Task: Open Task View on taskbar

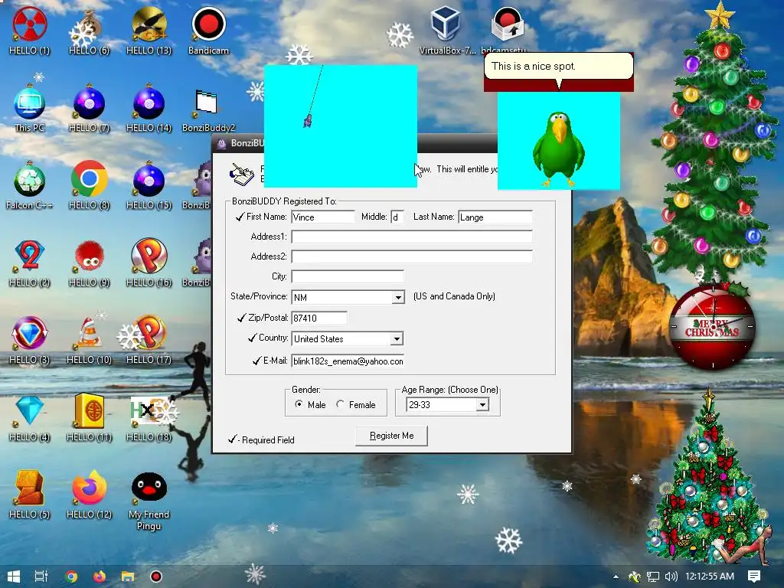Action: coord(41,577)
